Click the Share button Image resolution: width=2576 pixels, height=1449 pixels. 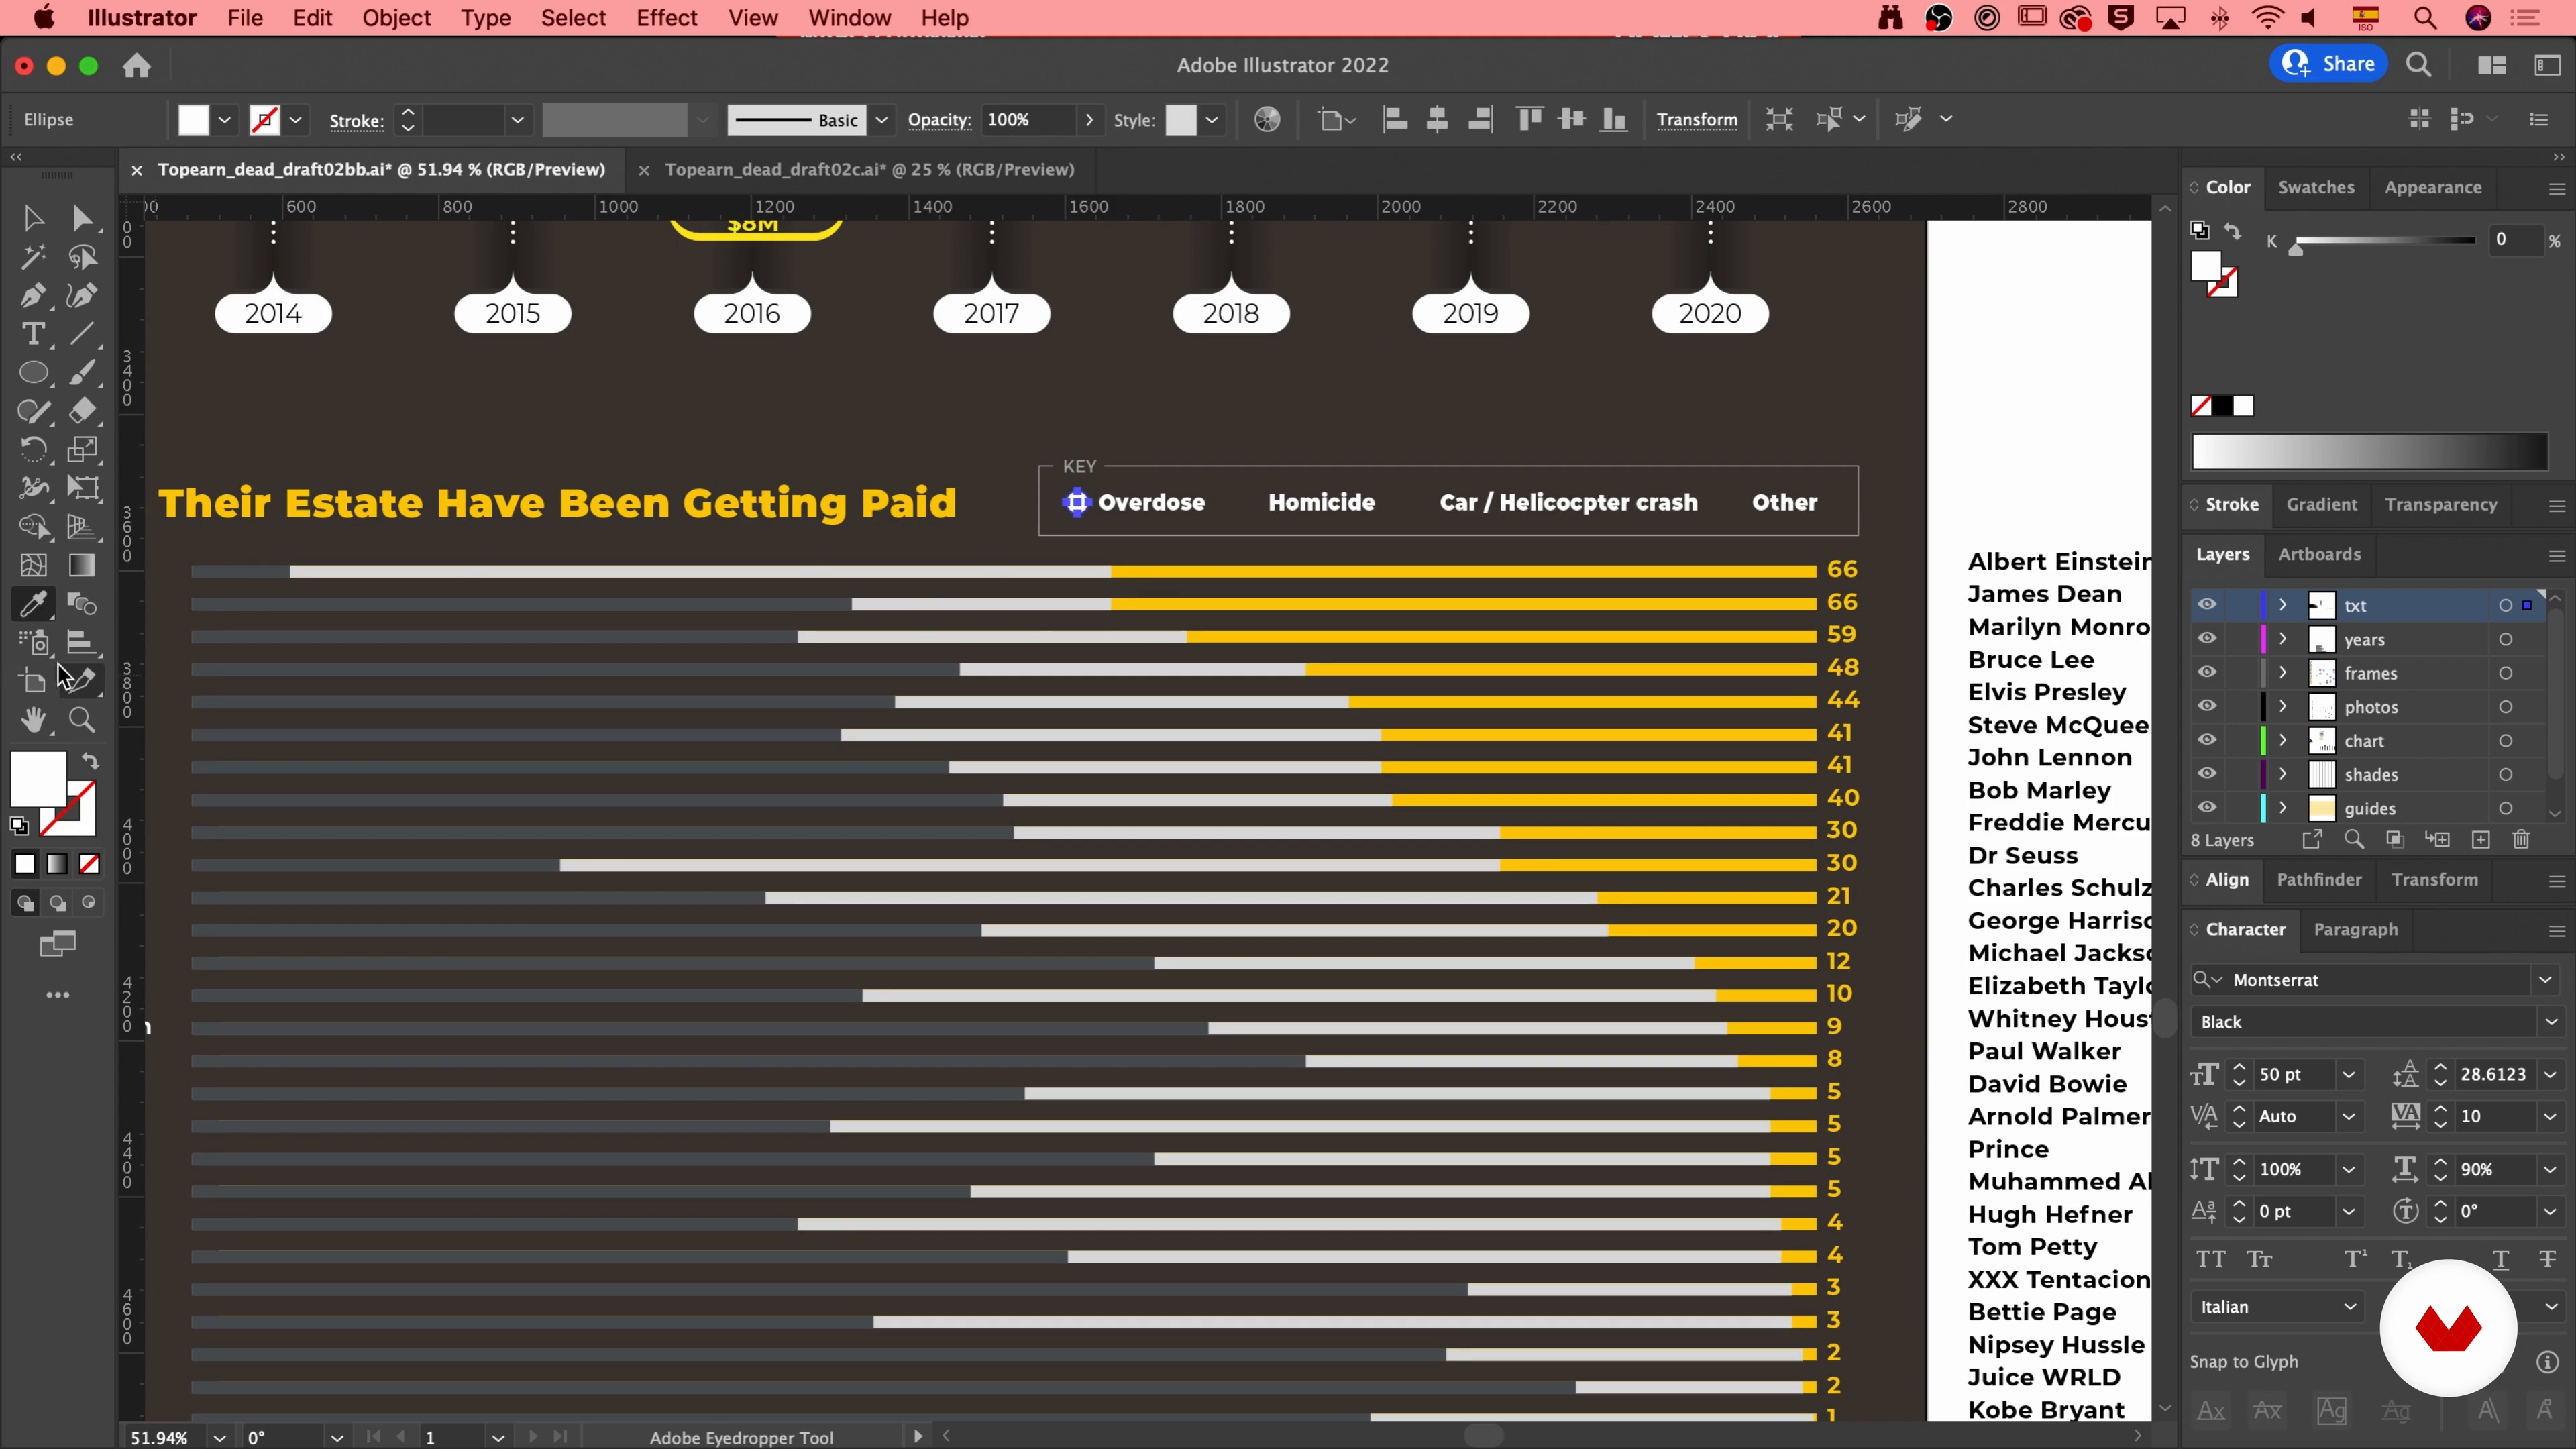[x=2329, y=64]
